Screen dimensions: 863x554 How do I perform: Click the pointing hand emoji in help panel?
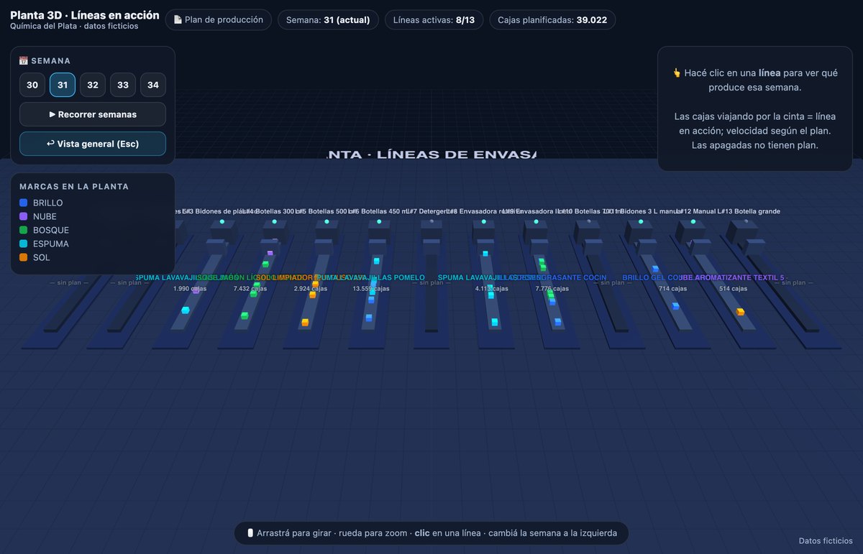[677, 73]
